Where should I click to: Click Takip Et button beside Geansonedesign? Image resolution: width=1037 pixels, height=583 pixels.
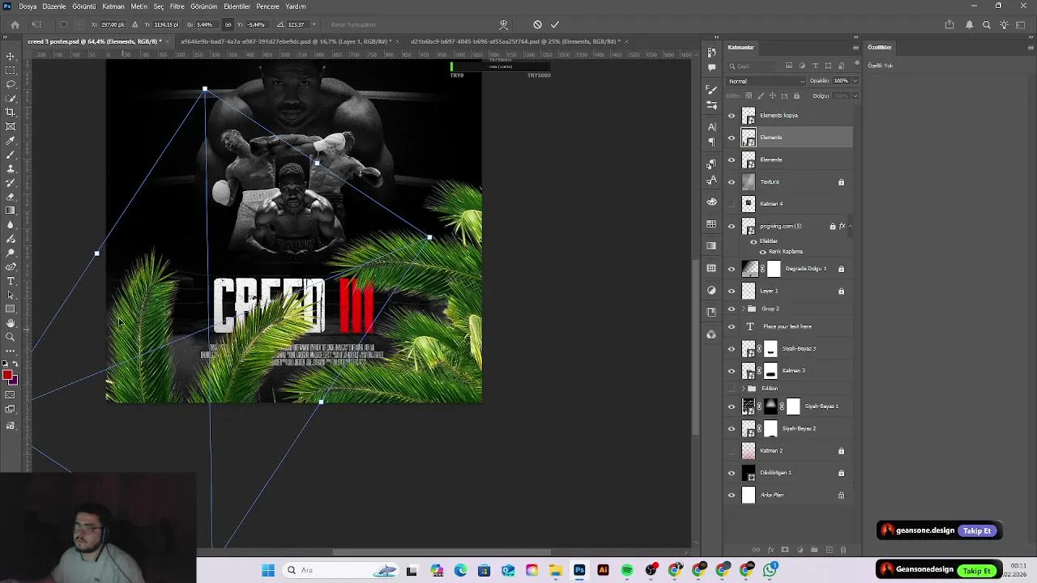977,570
